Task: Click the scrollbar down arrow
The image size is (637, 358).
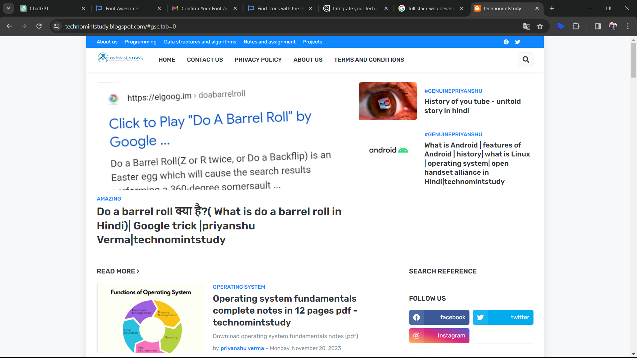Action: (x=633, y=354)
